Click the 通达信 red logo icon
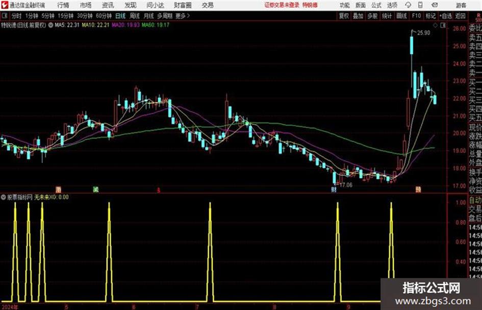 pos(5,5)
